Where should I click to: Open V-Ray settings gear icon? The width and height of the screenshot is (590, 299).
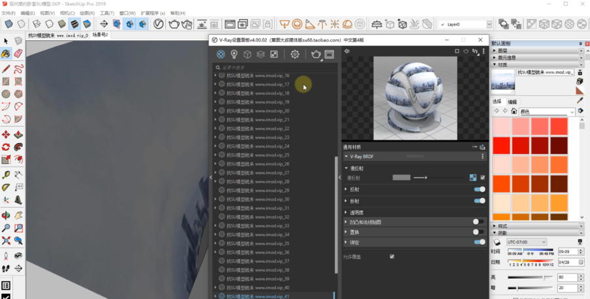pos(294,54)
